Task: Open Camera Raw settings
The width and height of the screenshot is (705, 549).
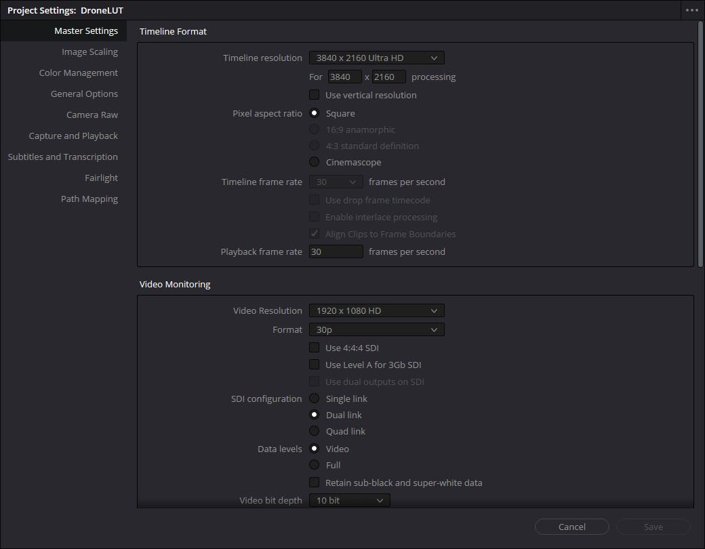Action: 92,115
